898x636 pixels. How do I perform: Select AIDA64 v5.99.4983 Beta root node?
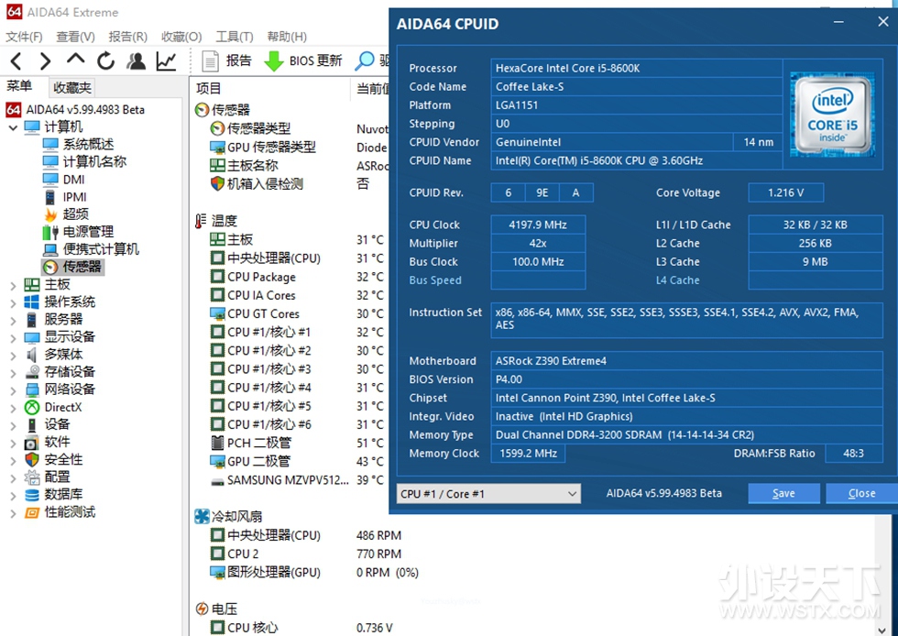84,109
